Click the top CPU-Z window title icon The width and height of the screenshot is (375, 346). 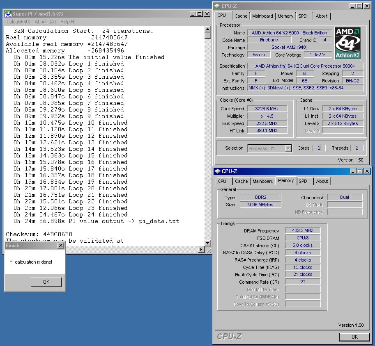click(x=217, y=6)
